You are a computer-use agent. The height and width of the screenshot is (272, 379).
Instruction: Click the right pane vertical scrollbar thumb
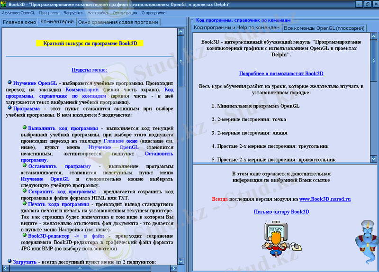(374, 61)
